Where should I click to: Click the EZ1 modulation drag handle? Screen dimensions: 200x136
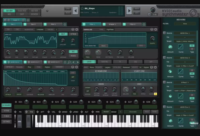tap(16, 102)
